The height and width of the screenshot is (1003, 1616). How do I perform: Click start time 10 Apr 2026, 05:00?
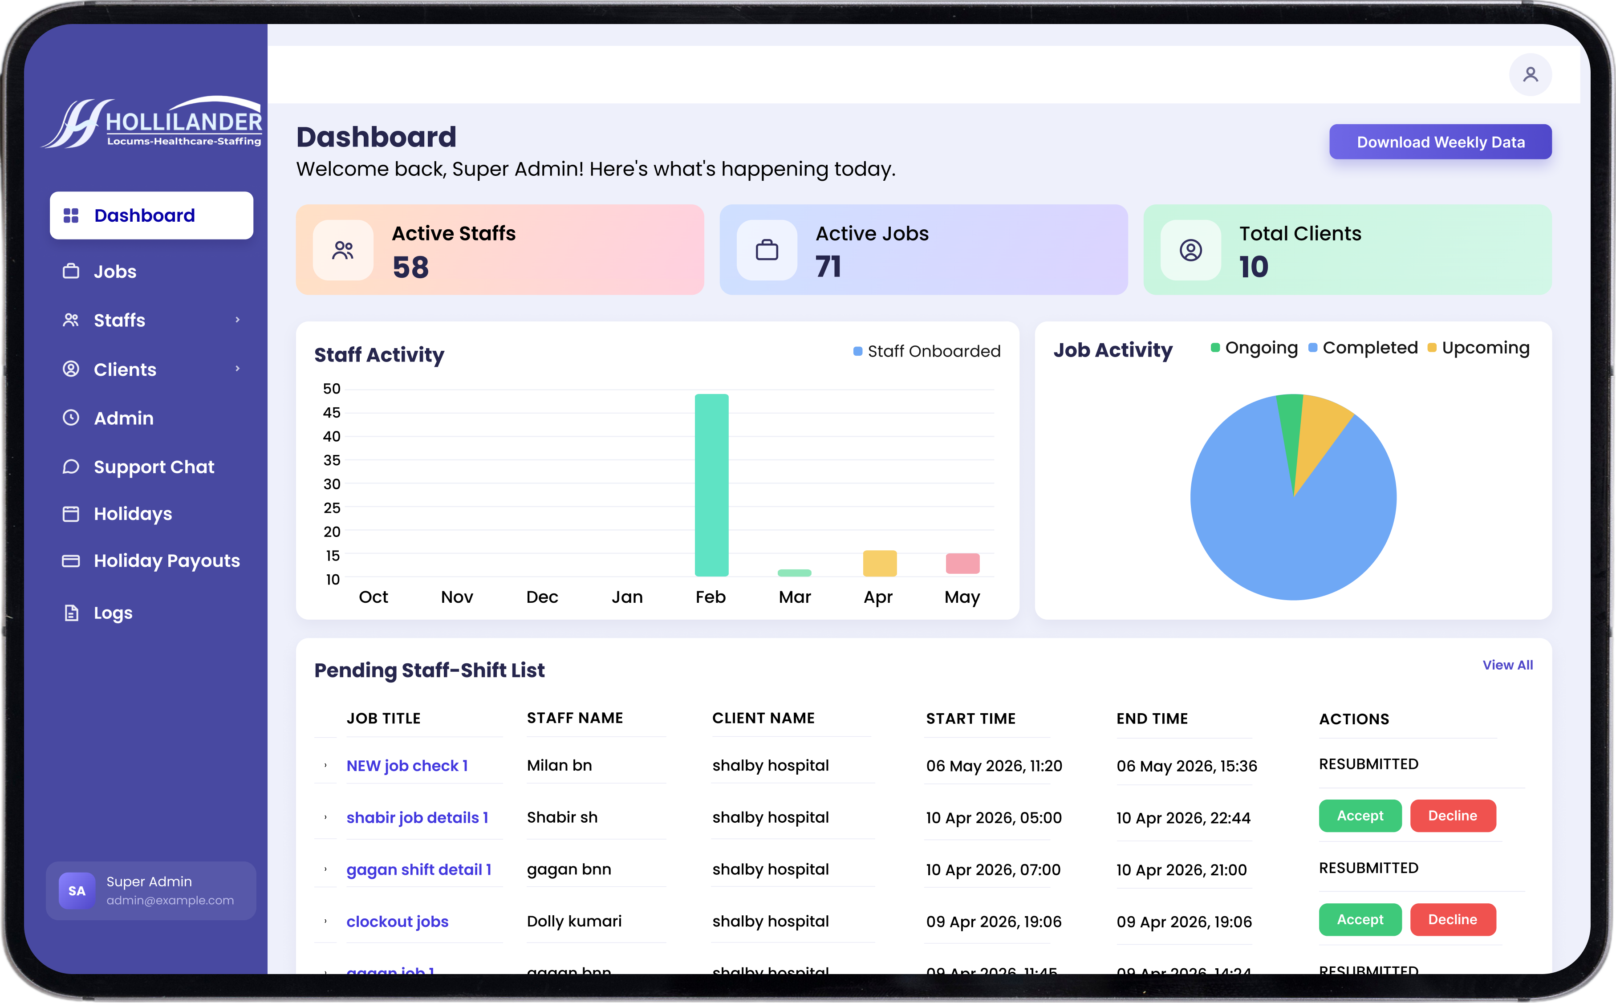pyautogui.click(x=994, y=818)
